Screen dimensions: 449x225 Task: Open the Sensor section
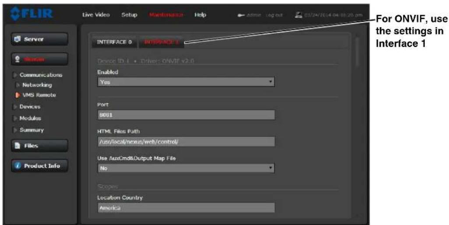(x=39, y=59)
